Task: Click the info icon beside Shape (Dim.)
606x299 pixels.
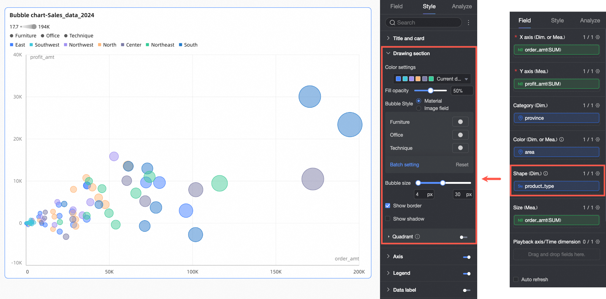Action: pos(546,173)
